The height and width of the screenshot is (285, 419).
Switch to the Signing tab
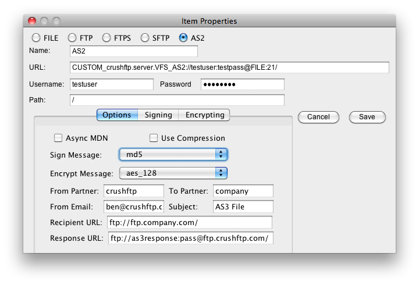[x=158, y=115]
